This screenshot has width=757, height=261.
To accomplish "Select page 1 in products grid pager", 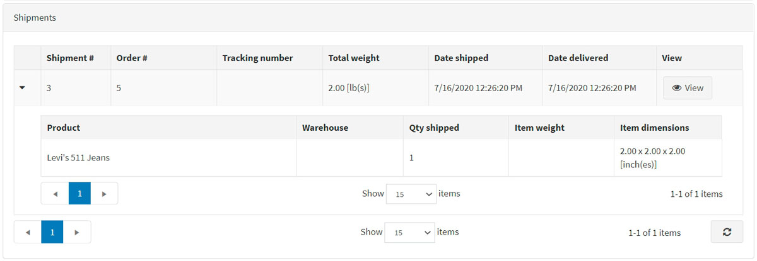I will 79,194.
